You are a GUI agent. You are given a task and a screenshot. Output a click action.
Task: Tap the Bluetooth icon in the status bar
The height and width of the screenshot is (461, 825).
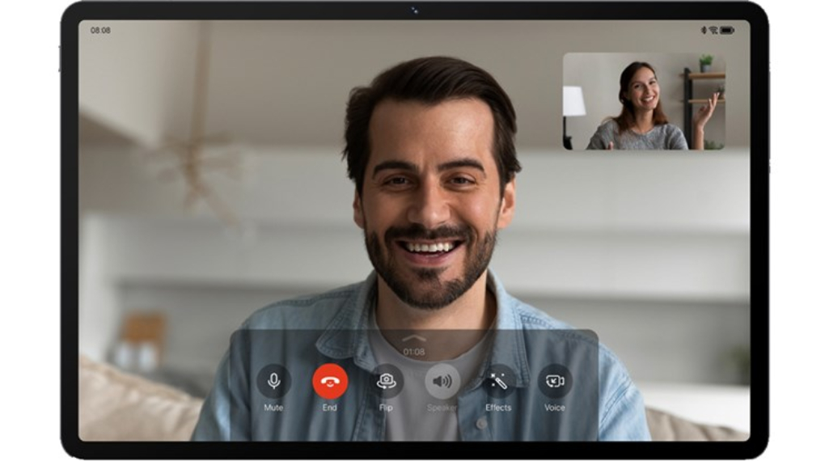[704, 30]
